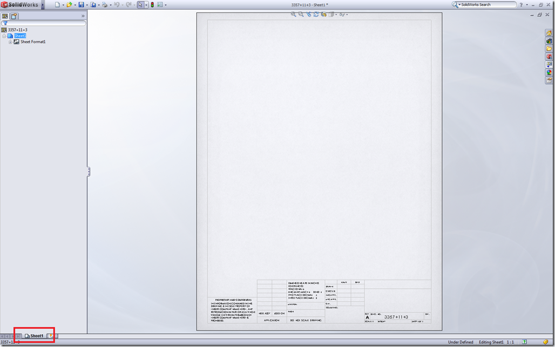The image size is (555, 347).
Task: Click the 3357+11+3 title block number
Action: click(x=396, y=317)
